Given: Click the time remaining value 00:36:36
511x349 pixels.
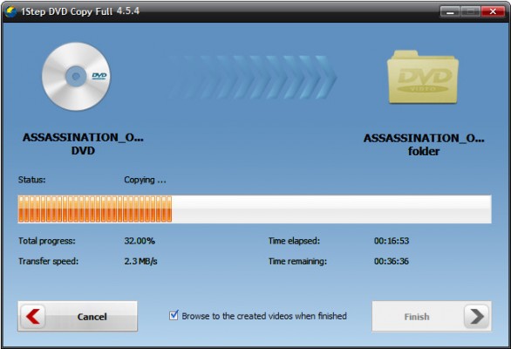Looking at the screenshot, I should 391,261.
